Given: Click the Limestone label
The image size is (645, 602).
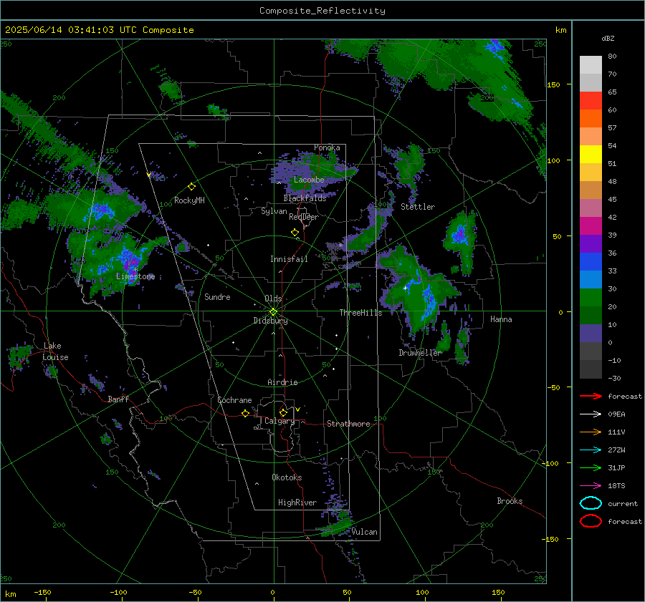Looking at the screenshot, I should click(135, 276).
